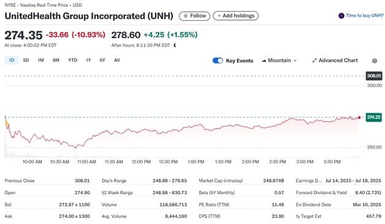Click the chart settings gear icon
This screenshot has width=385, height=224.
coord(375,61)
